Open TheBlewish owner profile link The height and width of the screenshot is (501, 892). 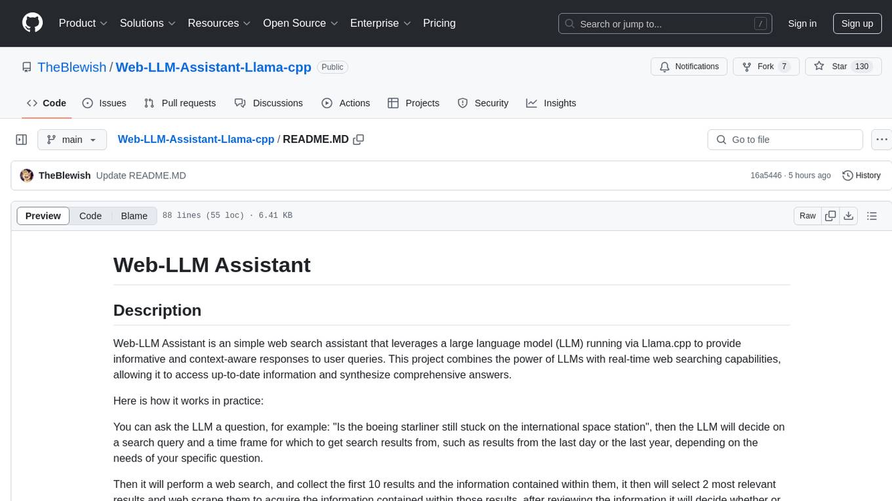click(x=71, y=67)
